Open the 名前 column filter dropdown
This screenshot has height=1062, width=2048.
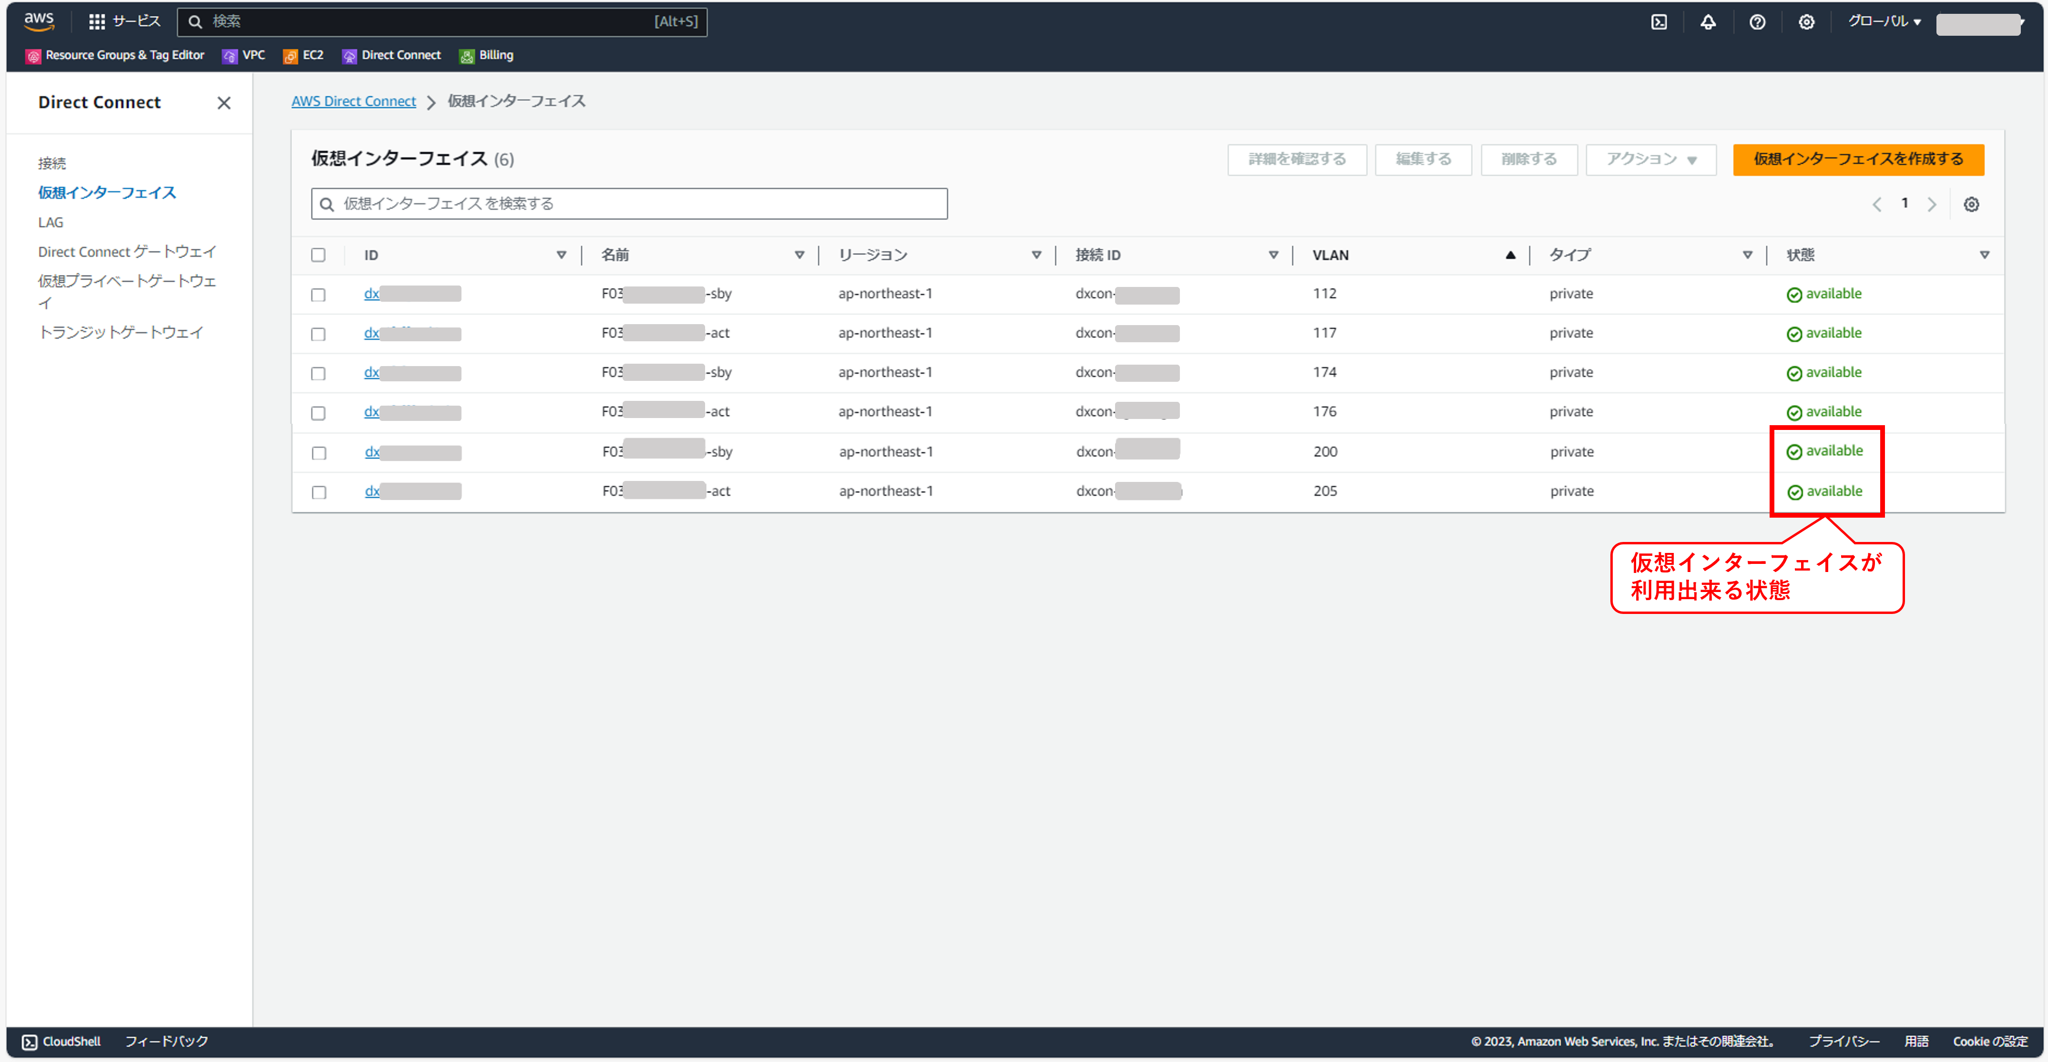(799, 255)
